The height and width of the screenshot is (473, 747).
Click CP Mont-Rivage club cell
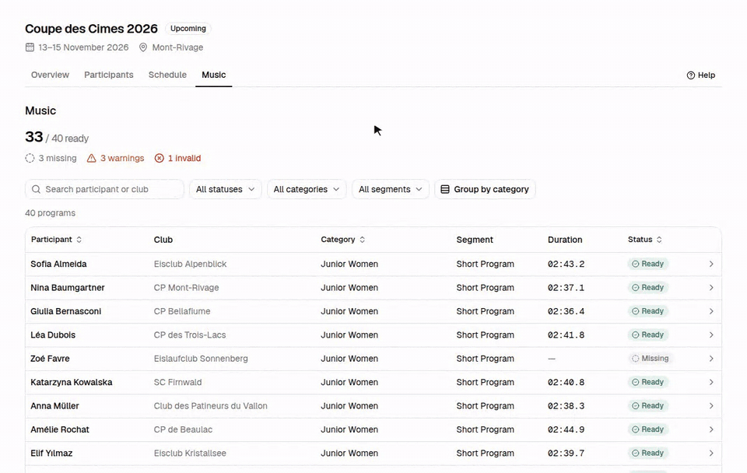coord(186,288)
